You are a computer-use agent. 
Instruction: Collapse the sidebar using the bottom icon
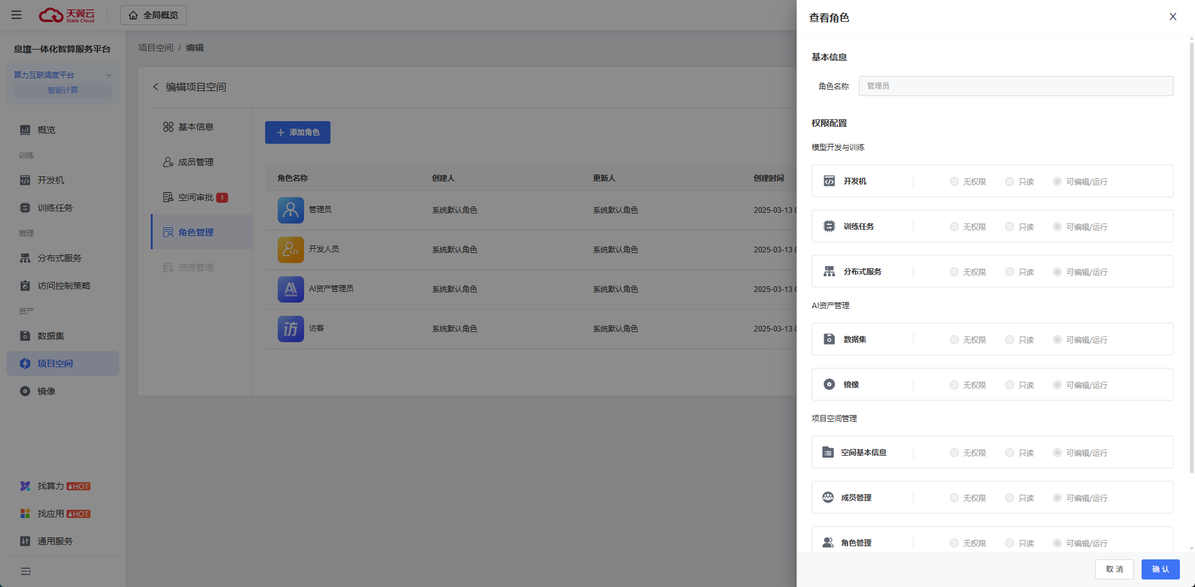click(26, 571)
